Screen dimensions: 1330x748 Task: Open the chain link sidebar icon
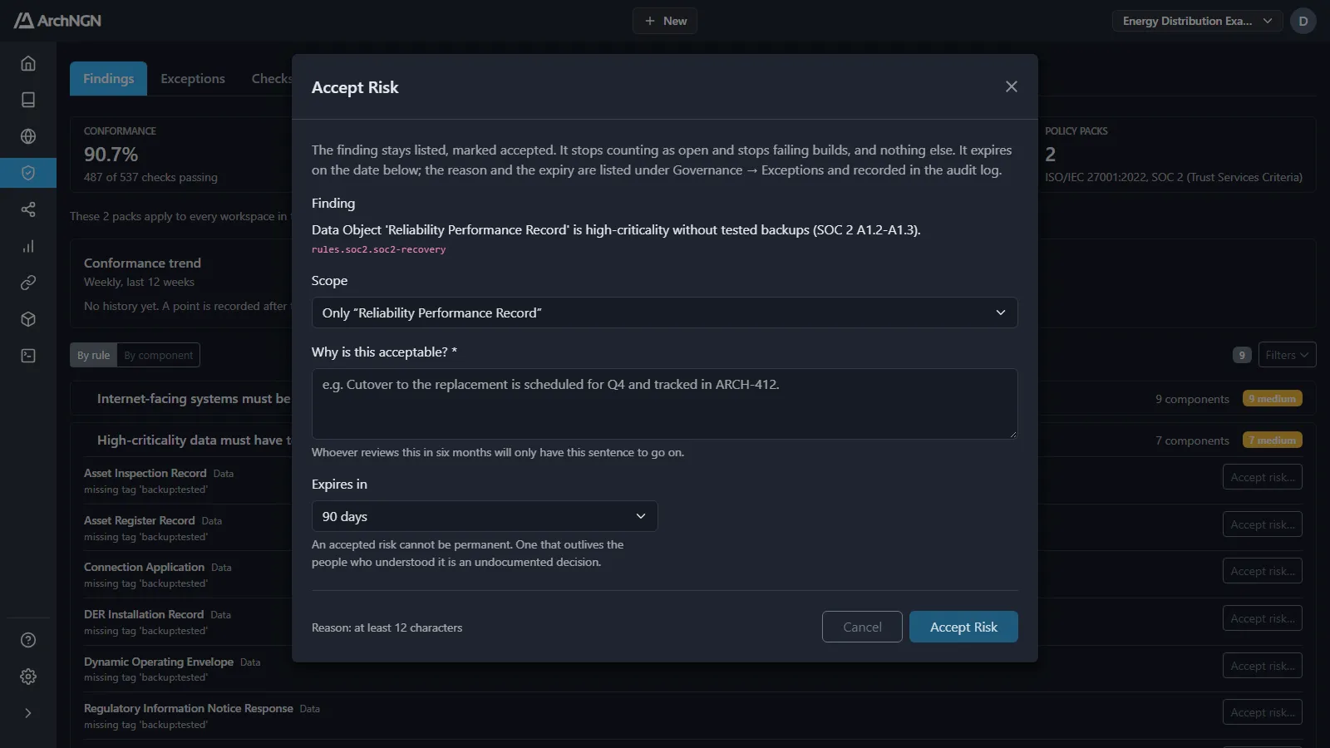(x=28, y=283)
